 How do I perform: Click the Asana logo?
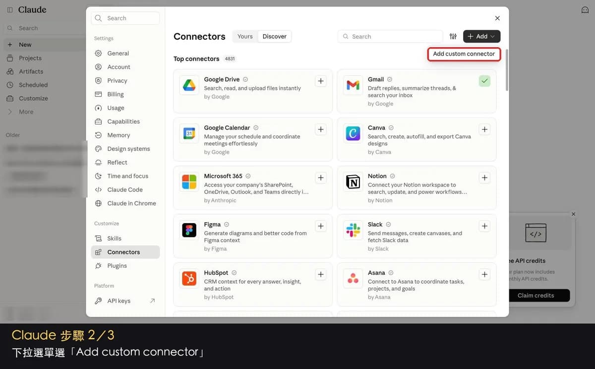tap(353, 279)
